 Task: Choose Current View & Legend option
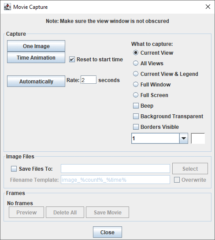136,74
